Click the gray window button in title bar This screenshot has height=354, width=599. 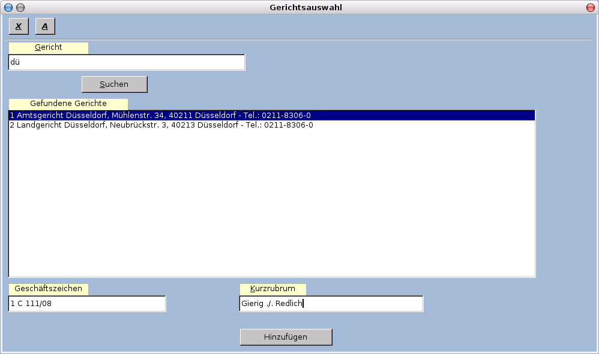click(x=20, y=7)
